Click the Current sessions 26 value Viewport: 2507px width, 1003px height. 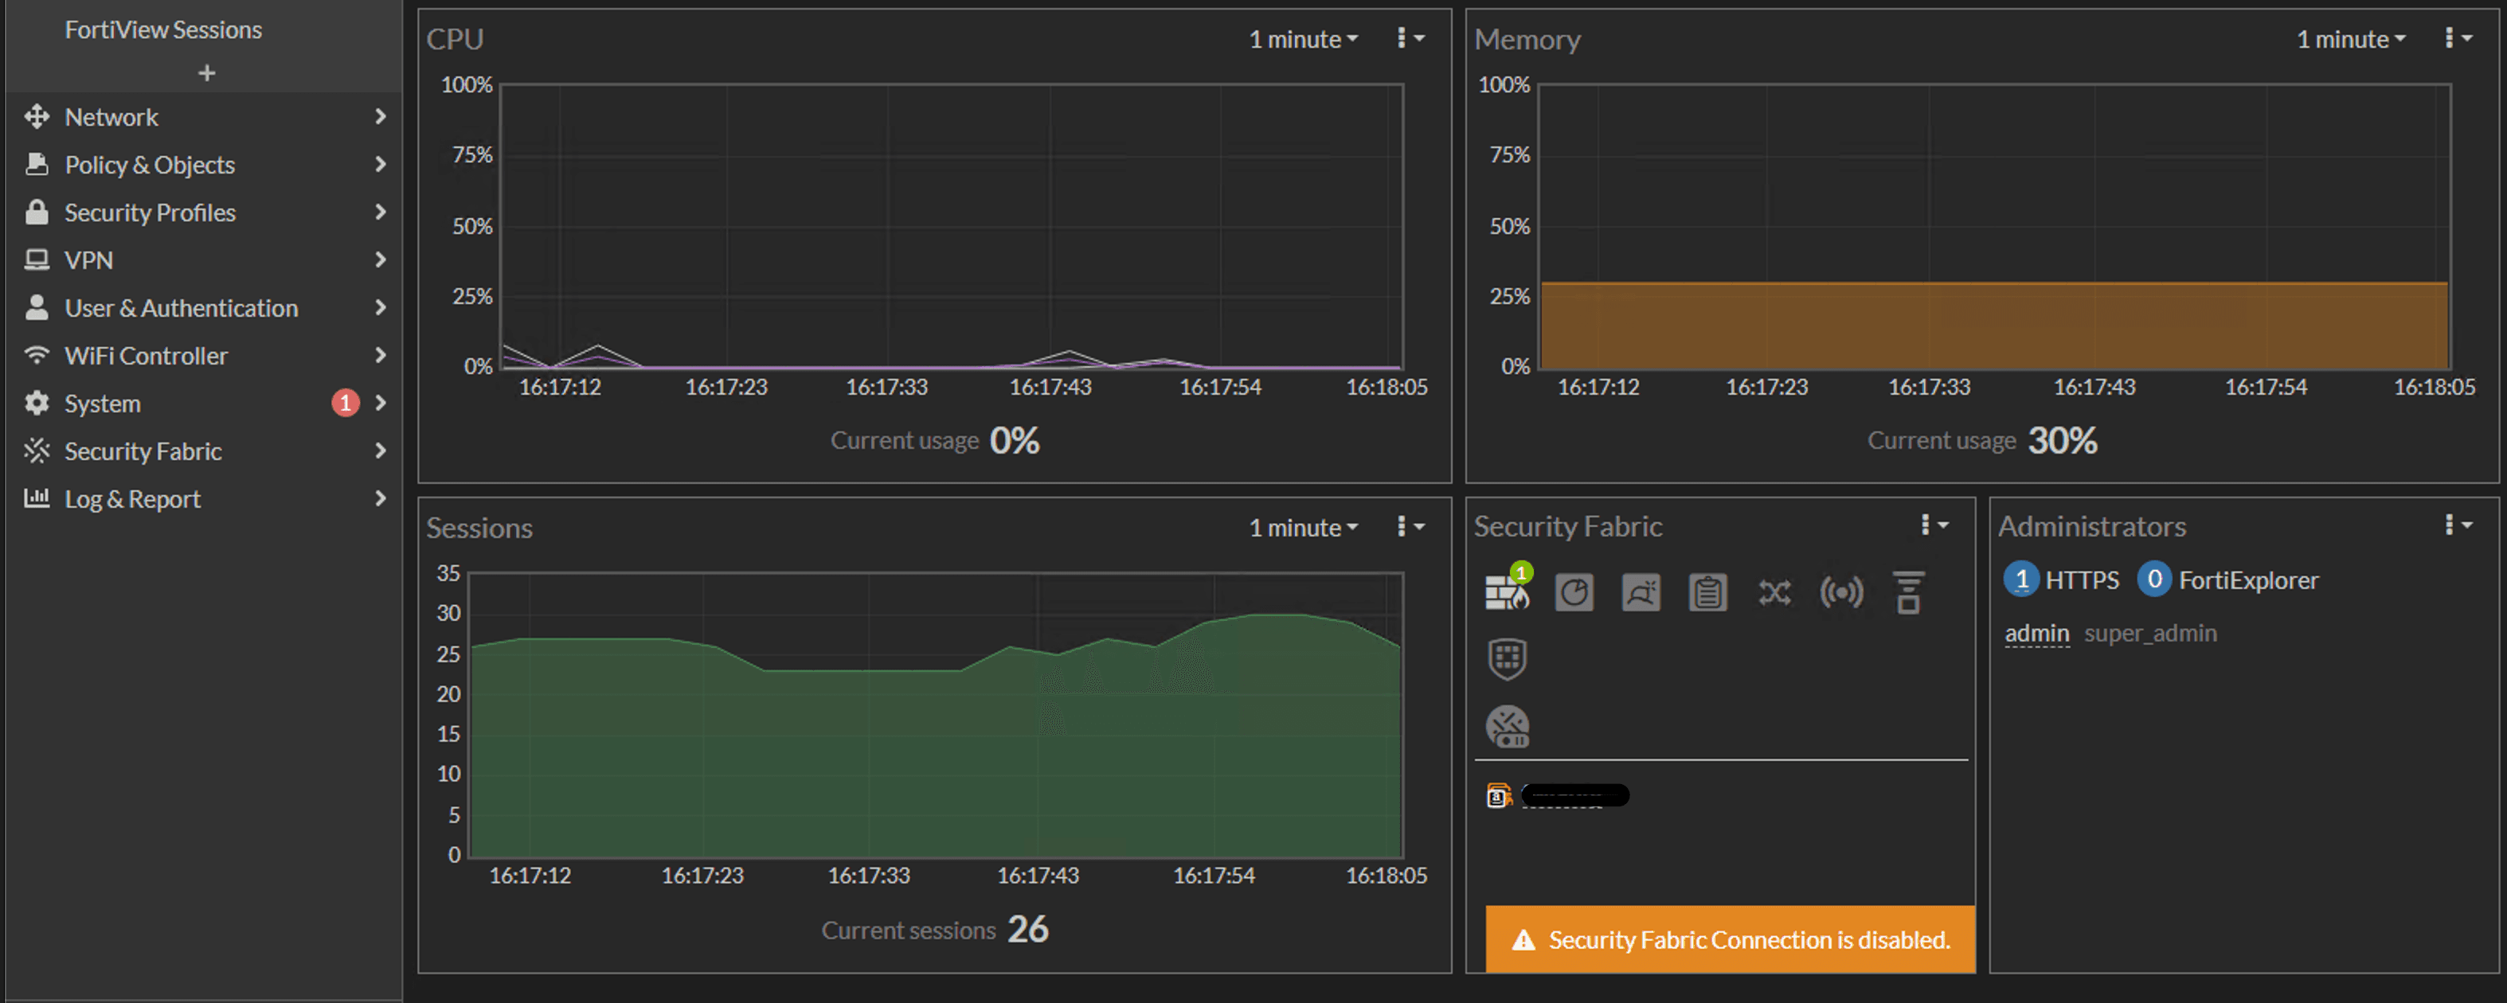[1027, 929]
